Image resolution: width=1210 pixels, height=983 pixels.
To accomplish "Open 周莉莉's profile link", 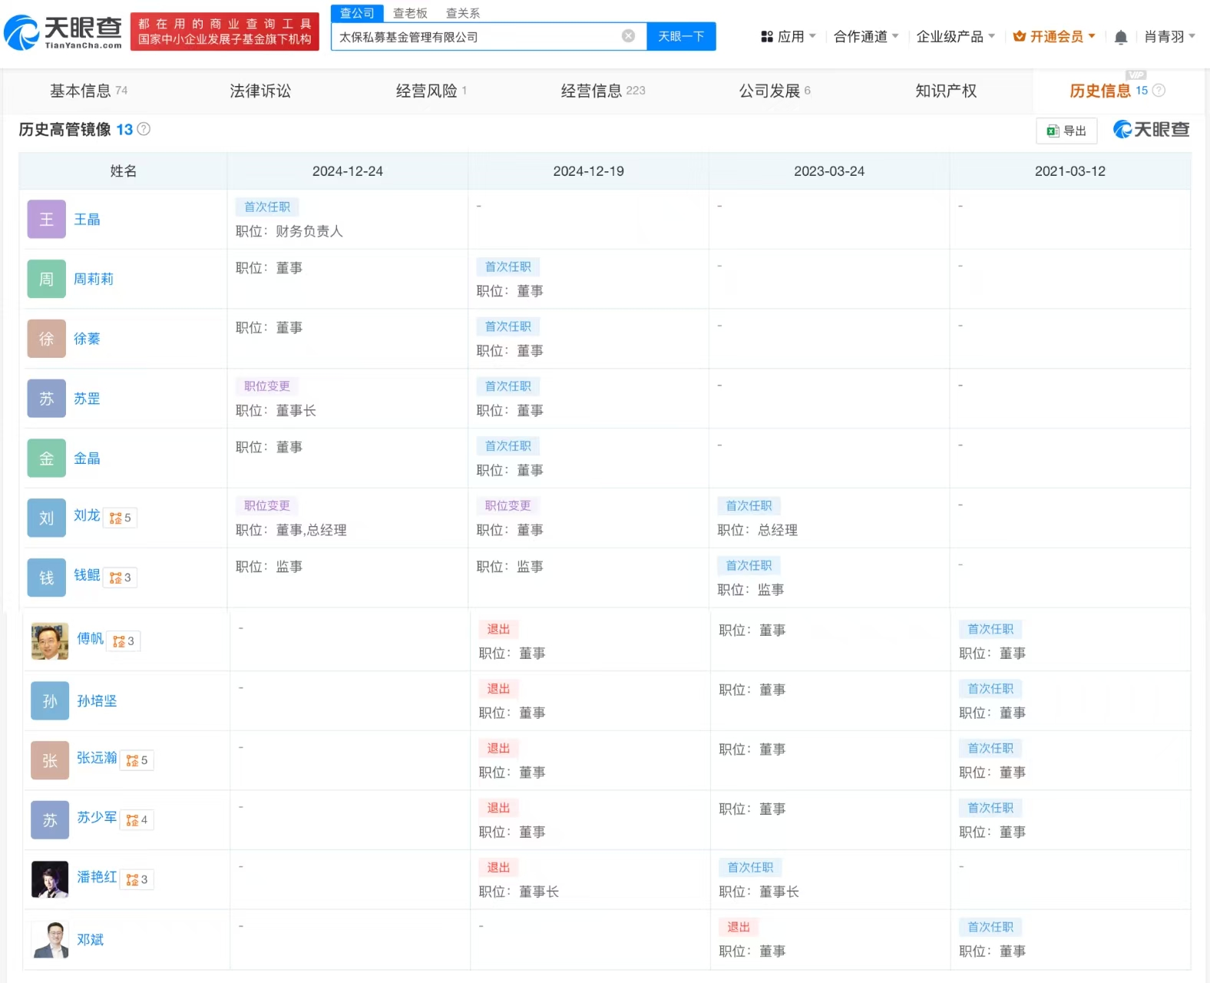I will 94,280.
